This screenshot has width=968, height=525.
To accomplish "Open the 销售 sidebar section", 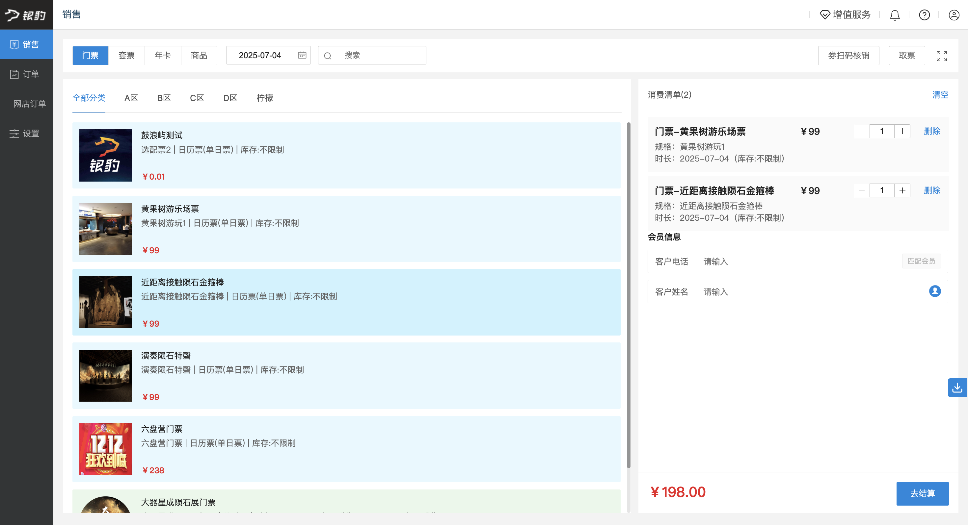I will click(x=26, y=44).
